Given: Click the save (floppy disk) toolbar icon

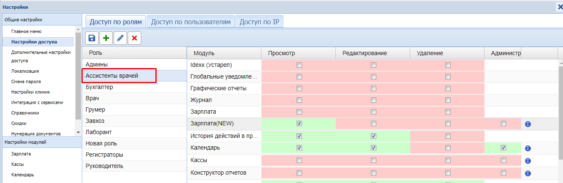Looking at the screenshot, I should point(92,38).
